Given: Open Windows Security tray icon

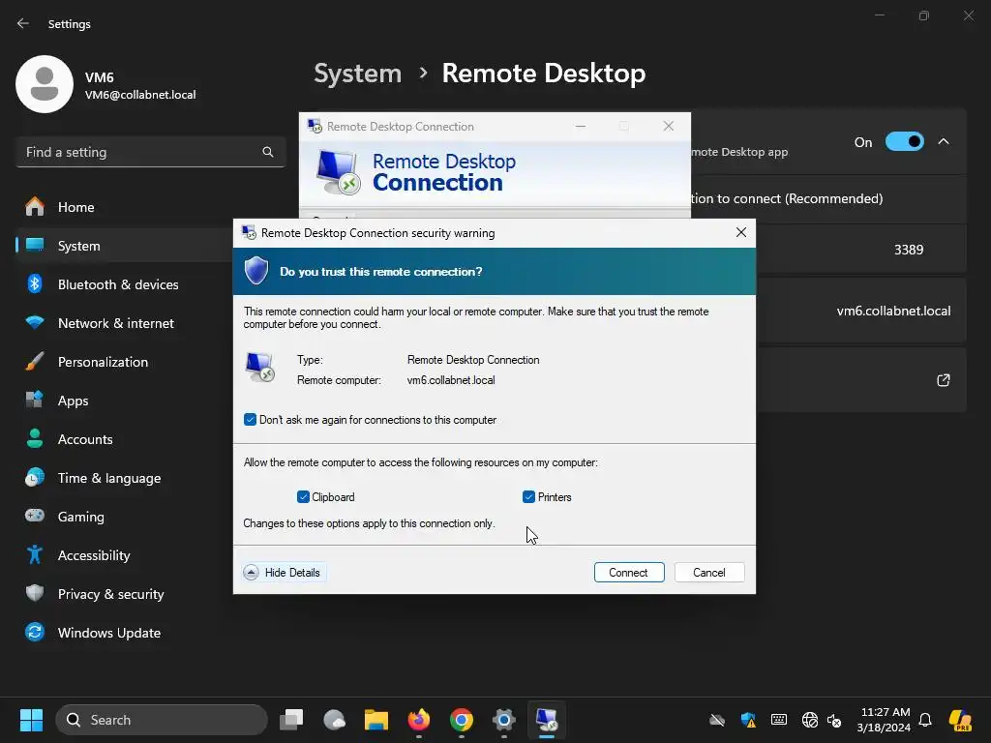Looking at the screenshot, I should [748, 720].
